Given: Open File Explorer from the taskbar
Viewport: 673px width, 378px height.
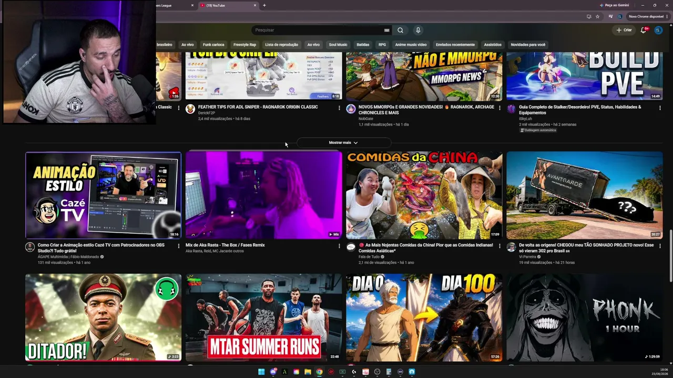Looking at the screenshot, I should 308,372.
